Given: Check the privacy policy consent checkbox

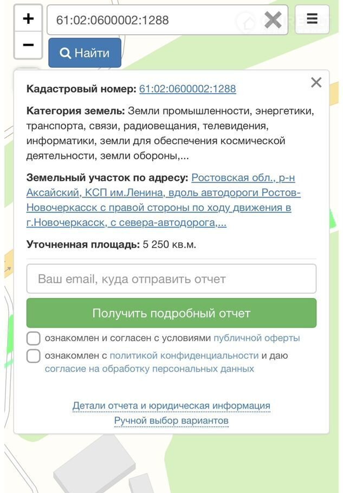Looking at the screenshot, I should [x=34, y=356].
